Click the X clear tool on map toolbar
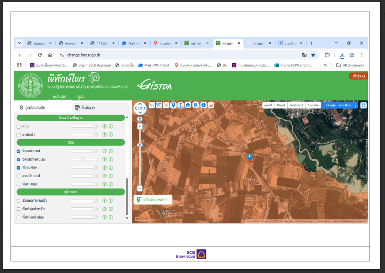The image size is (385, 273). point(166,105)
